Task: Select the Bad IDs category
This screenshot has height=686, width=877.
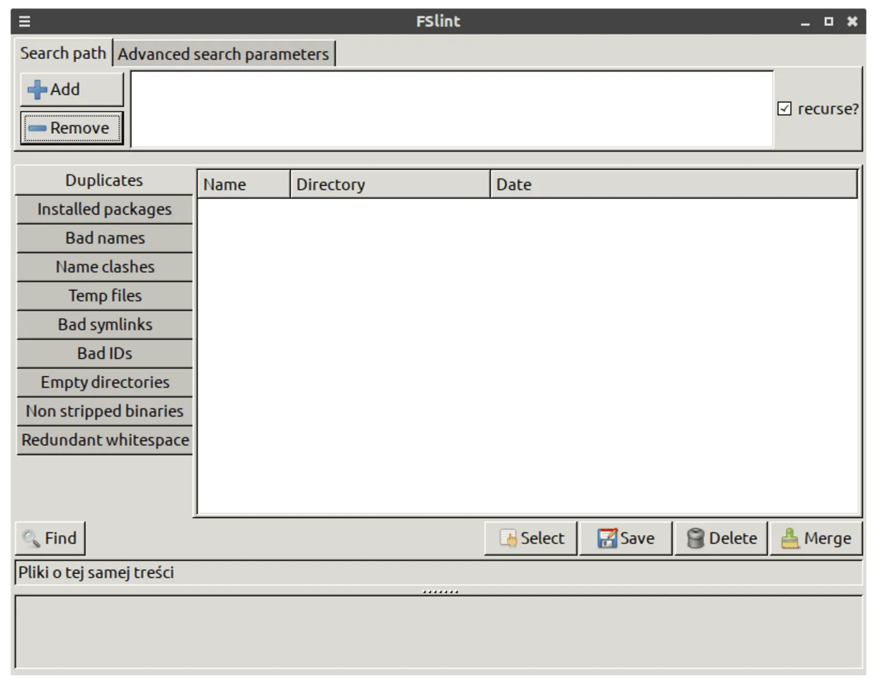Action: [104, 354]
